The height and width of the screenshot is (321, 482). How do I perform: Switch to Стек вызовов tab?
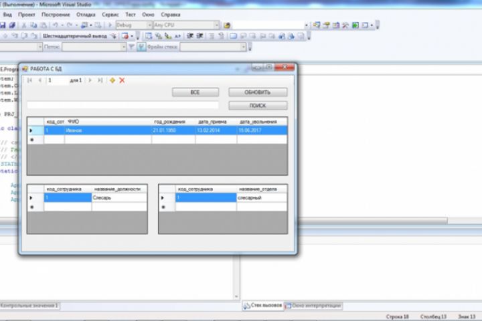[x=263, y=306]
